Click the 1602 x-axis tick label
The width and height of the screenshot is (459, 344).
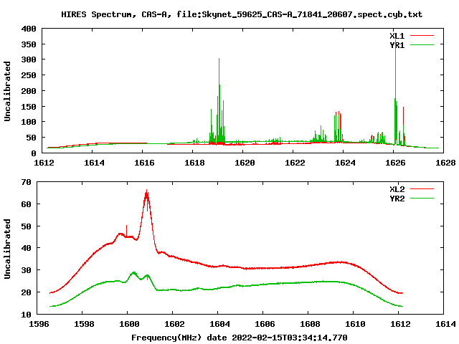click(x=175, y=324)
